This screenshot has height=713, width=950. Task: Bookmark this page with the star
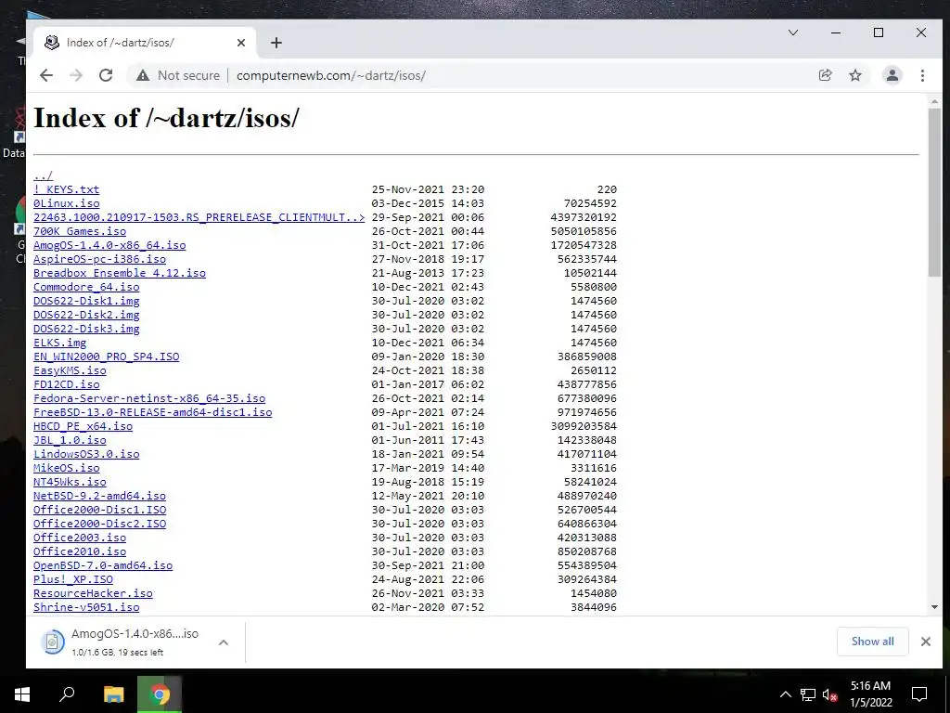[854, 75]
